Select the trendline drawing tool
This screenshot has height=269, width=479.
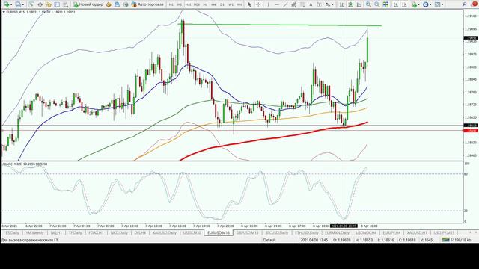pos(285,4)
